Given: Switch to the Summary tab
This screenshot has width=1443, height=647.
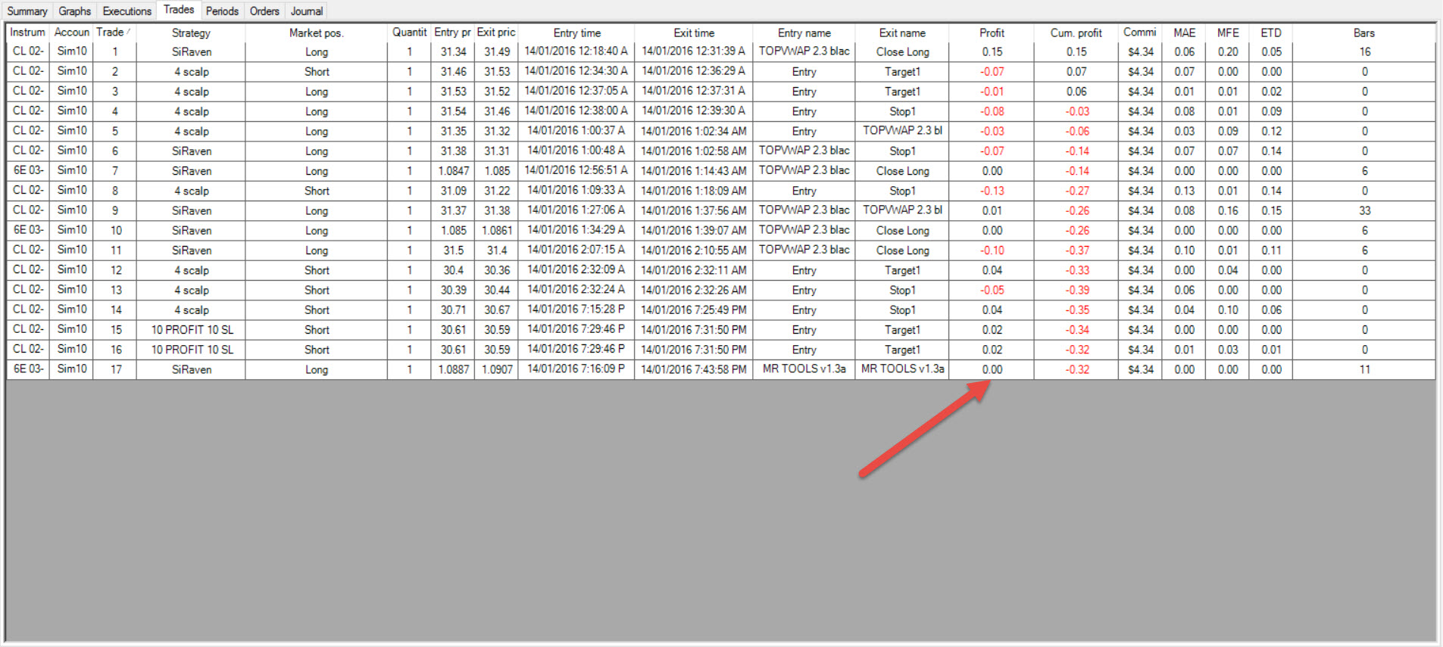Looking at the screenshot, I should (27, 11).
